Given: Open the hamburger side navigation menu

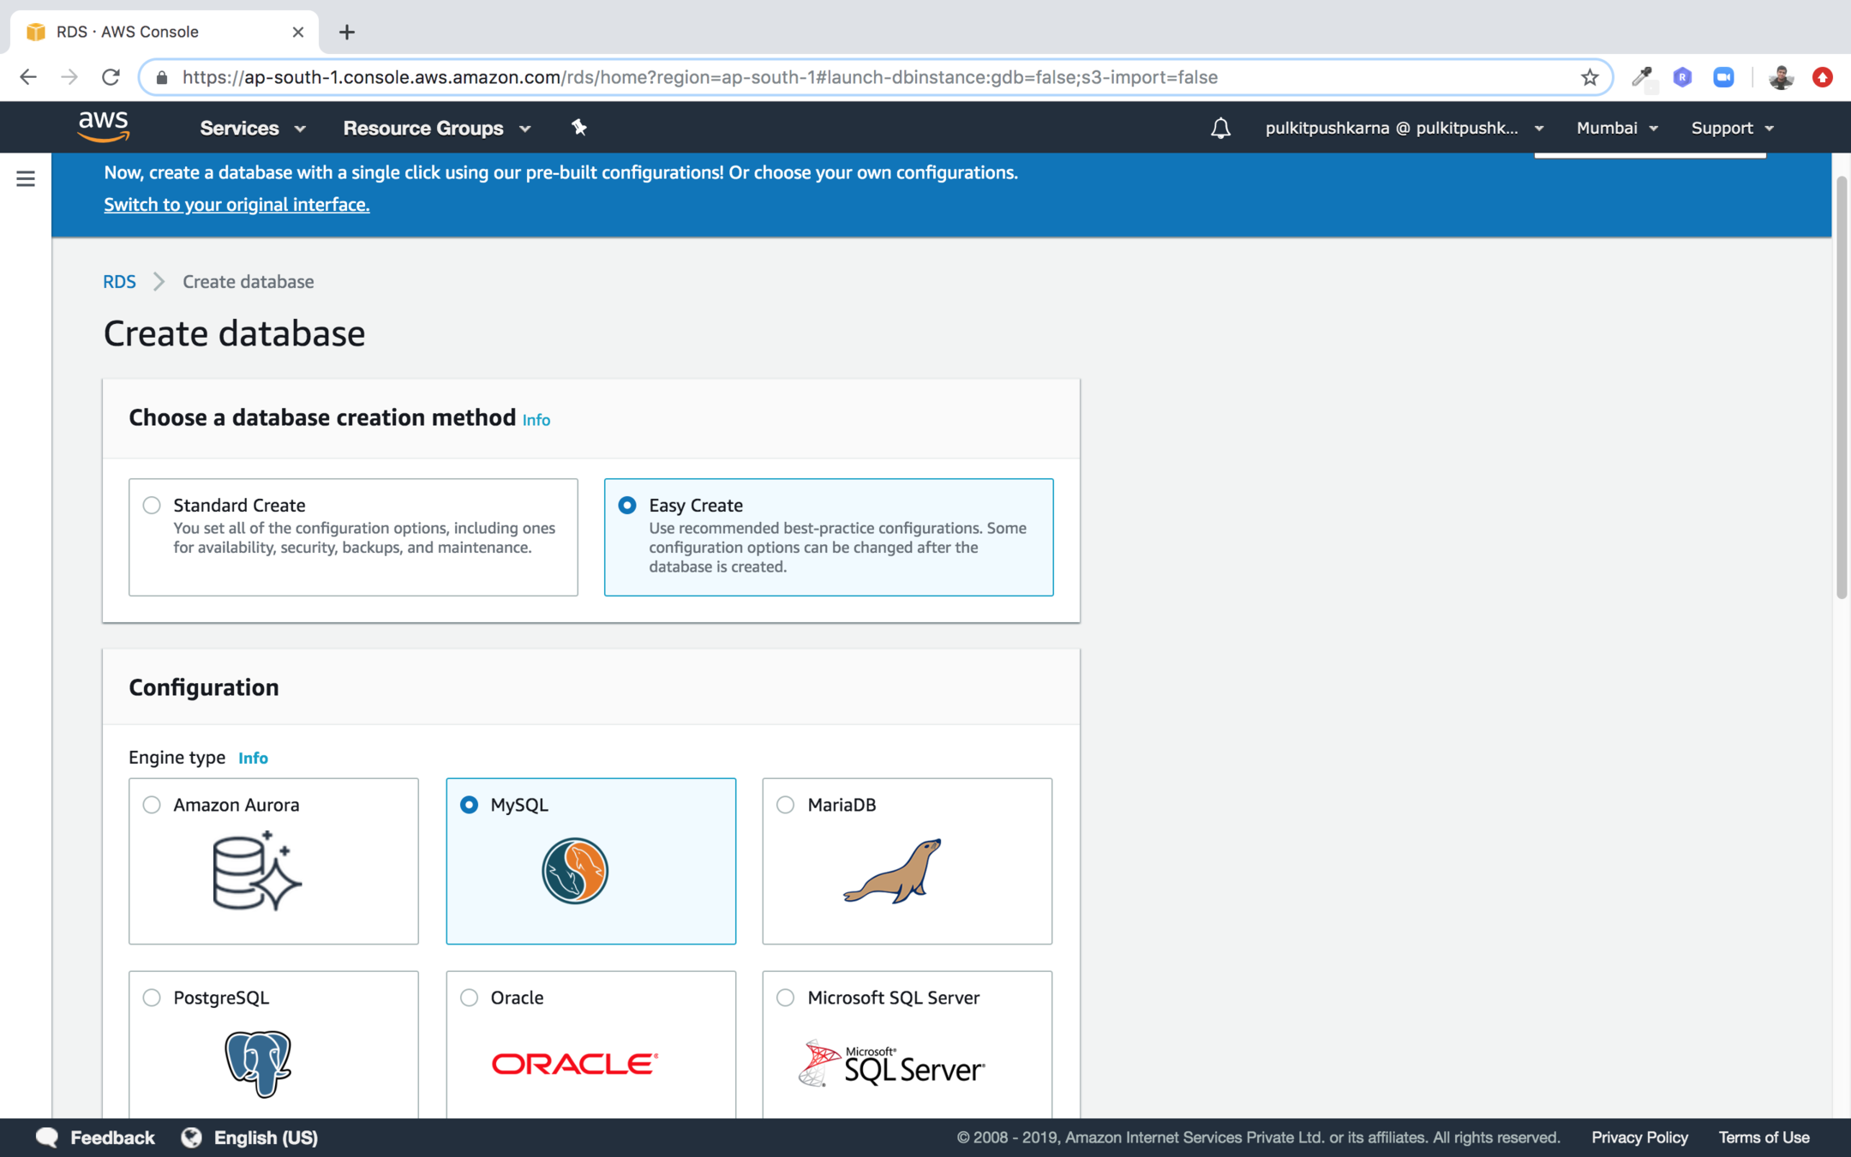Looking at the screenshot, I should pos(26,178).
